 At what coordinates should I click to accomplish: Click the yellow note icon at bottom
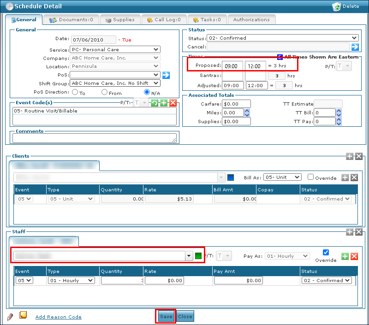point(23,315)
